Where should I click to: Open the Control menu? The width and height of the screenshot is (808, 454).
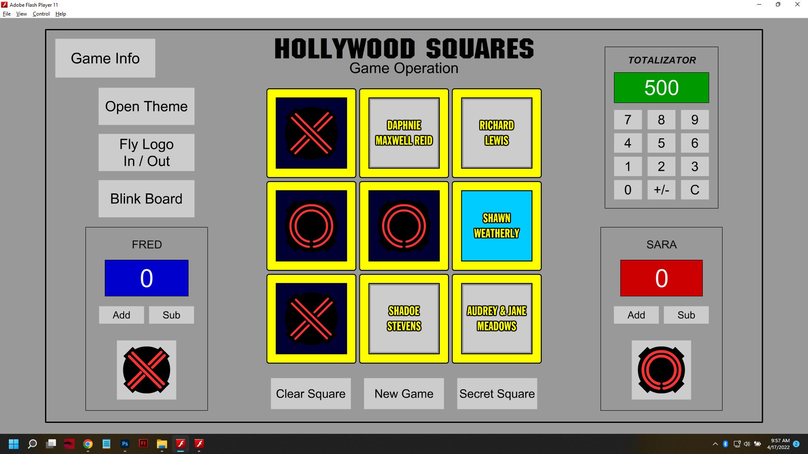click(41, 13)
